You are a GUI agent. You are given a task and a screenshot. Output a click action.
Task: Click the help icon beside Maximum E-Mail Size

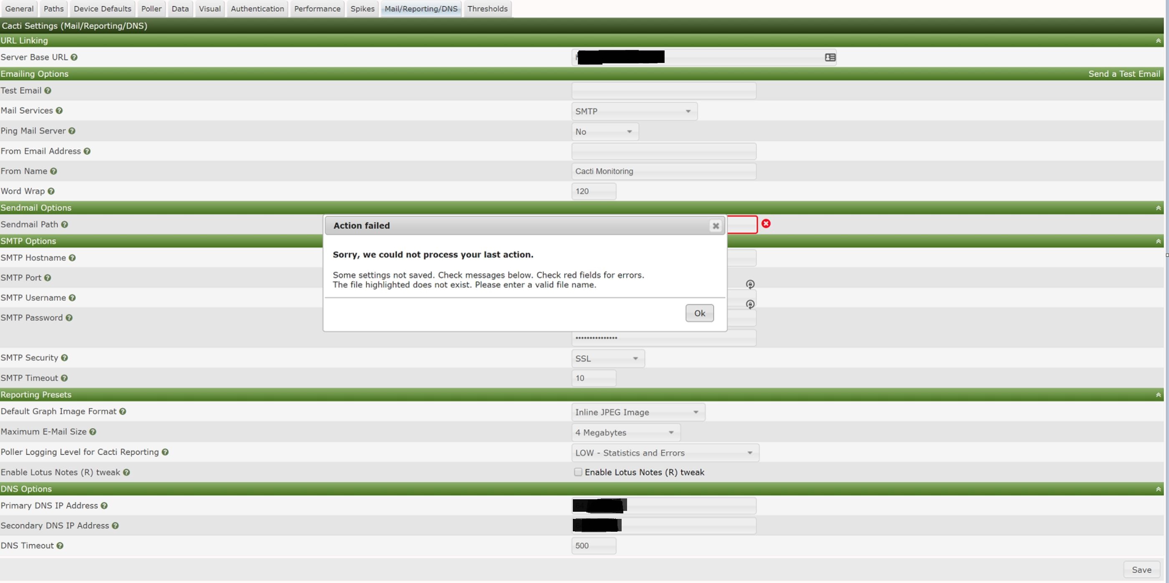tap(93, 432)
